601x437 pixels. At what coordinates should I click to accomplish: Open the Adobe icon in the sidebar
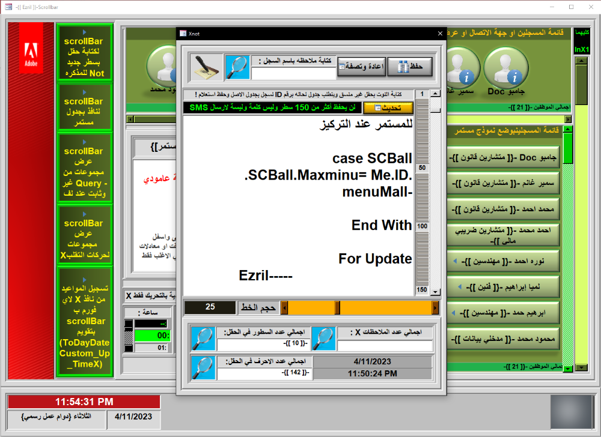(31, 48)
